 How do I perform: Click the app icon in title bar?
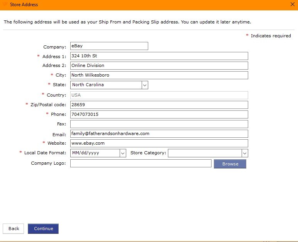click(x=5, y=4)
